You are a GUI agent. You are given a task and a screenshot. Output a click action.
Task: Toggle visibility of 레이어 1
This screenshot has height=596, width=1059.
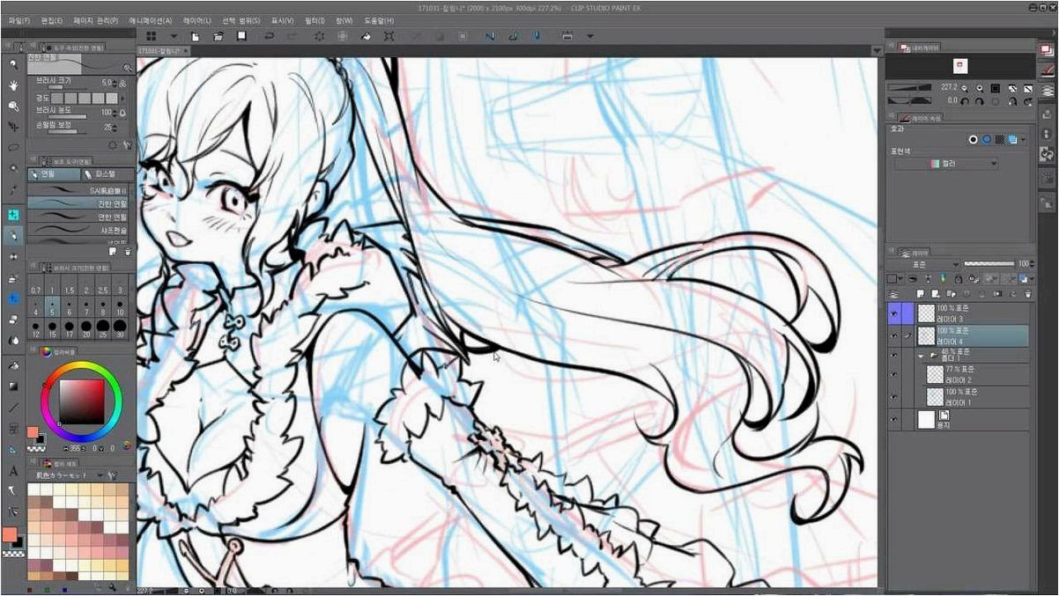(894, 396)
